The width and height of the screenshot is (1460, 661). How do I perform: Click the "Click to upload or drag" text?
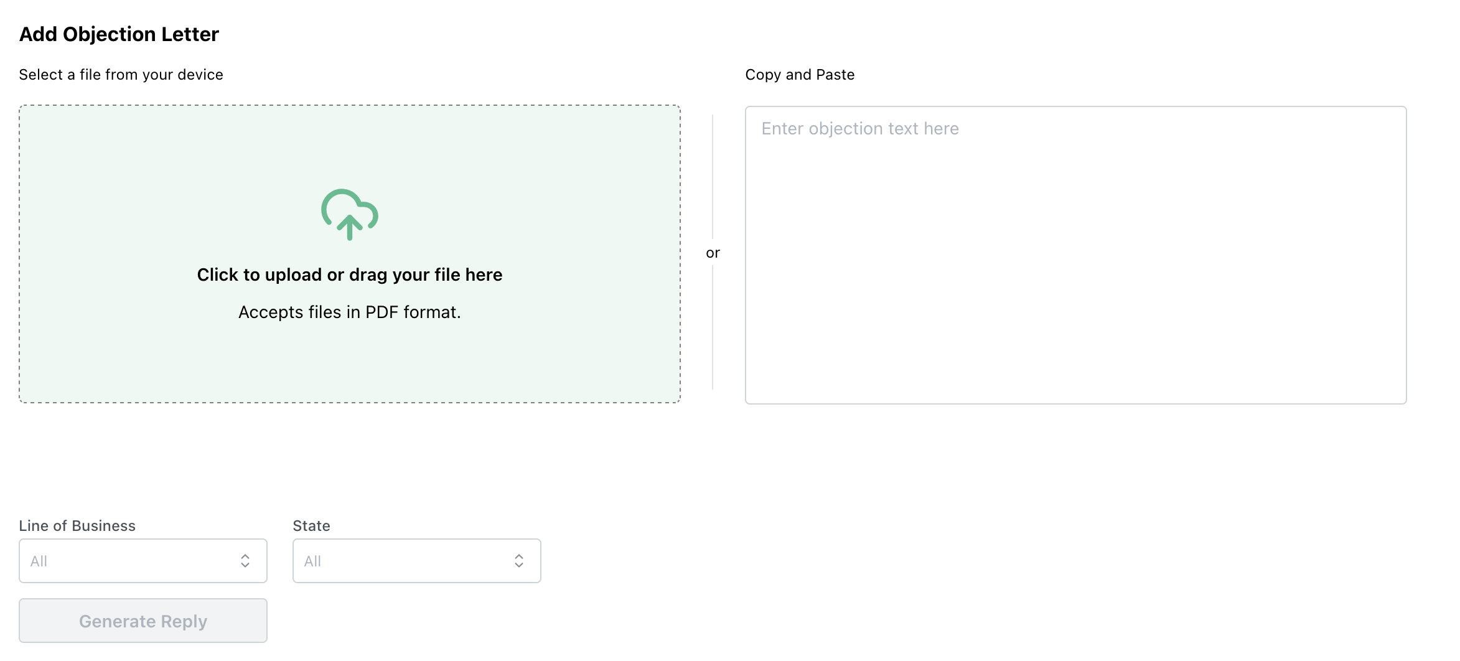349,274
